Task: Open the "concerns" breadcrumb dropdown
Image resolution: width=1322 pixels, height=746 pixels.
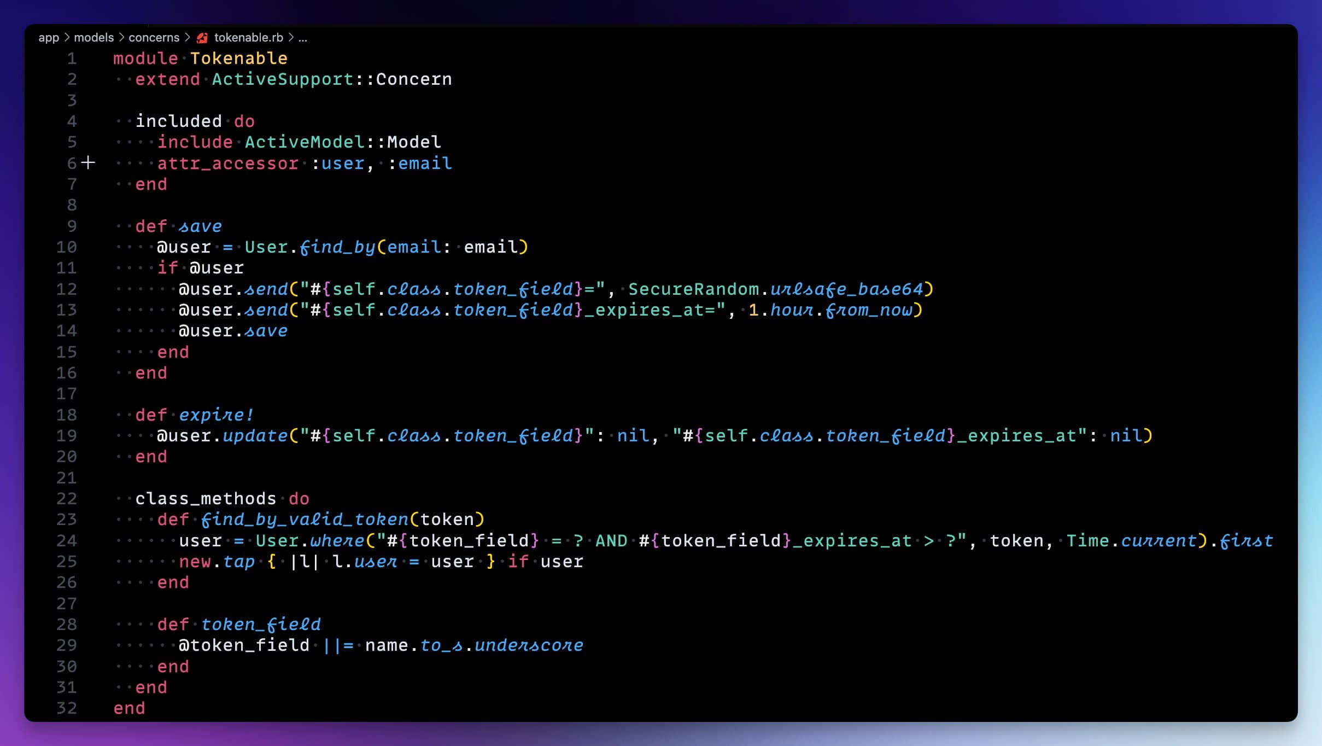Action: pyautogui.click(x=154, y=37)
